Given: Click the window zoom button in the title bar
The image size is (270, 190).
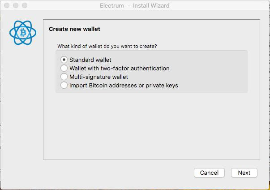Looking at the screenshot, I should click(x=25, y=5).
